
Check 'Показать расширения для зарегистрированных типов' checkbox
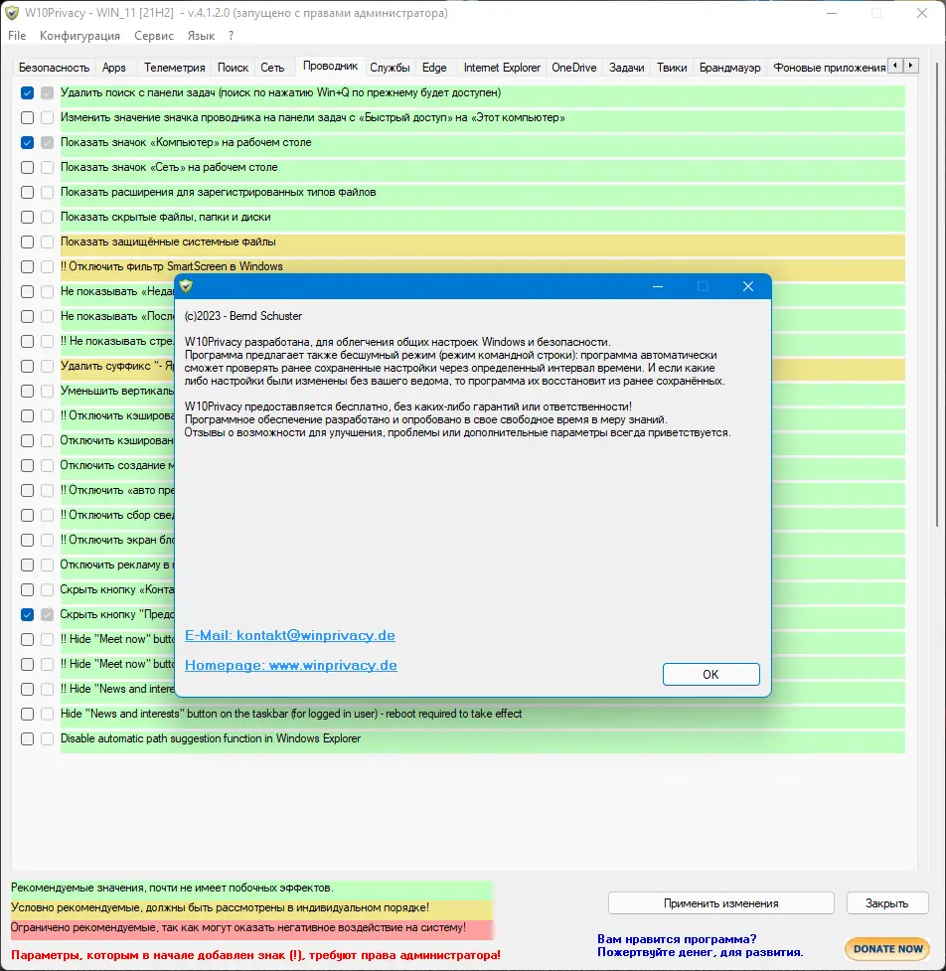tap(27, 192)
